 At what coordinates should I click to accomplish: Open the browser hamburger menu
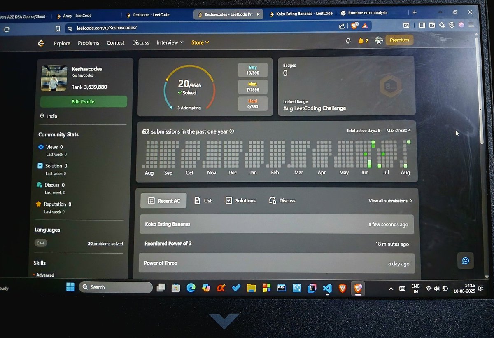click(471, 25)
